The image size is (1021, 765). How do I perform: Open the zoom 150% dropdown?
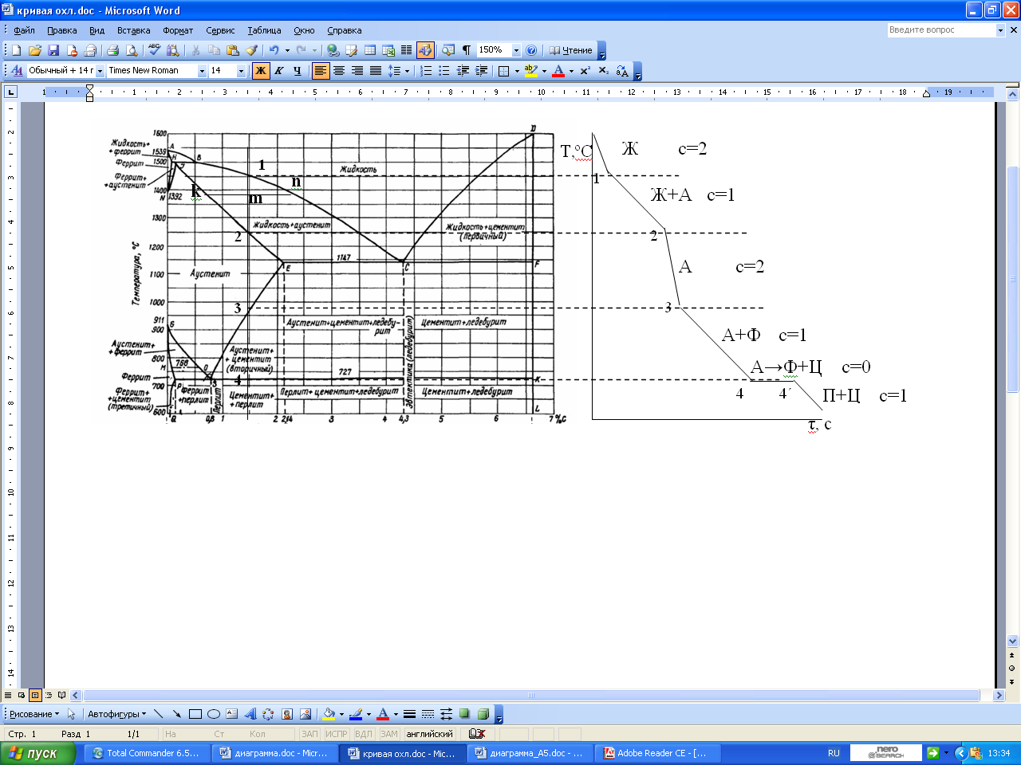pyautogui.click(x=516, y=50)
